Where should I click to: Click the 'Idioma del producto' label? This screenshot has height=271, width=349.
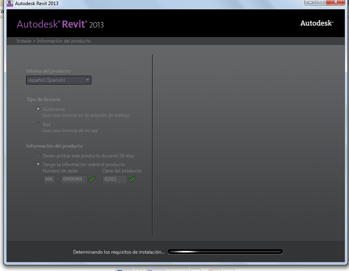(x=49, y=71)
